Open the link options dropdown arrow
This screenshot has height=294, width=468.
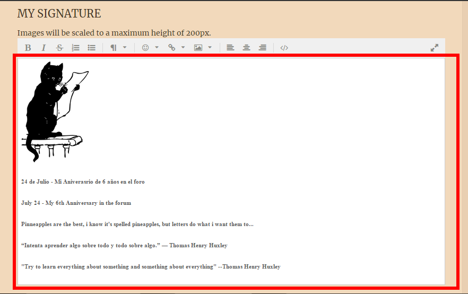(x=183, y=47)
